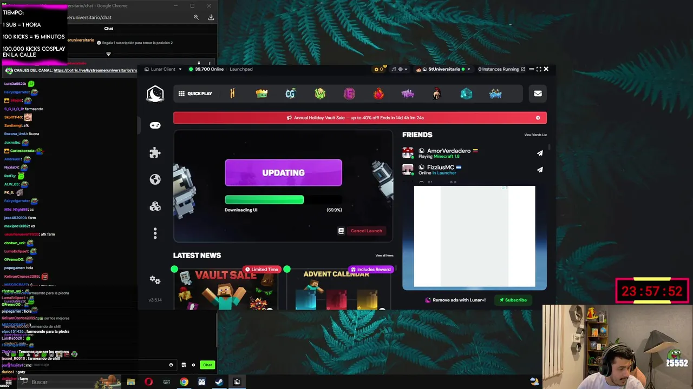Screen dimensions: 693x389
Task: Click the Subscribe button for Lunar+
Action: 513,300
